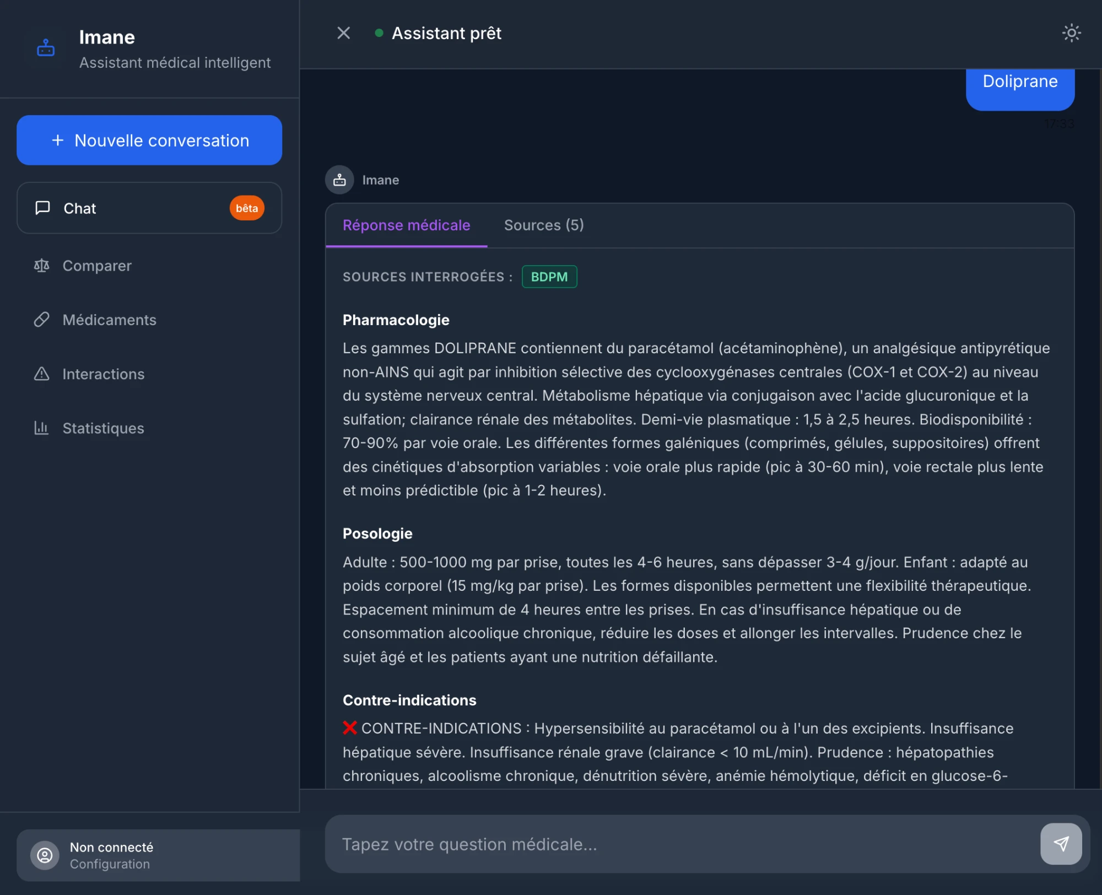Click the Posologie heading
Screen dimensions: 1102x895
pyautogui.click(x=377, y=533)
